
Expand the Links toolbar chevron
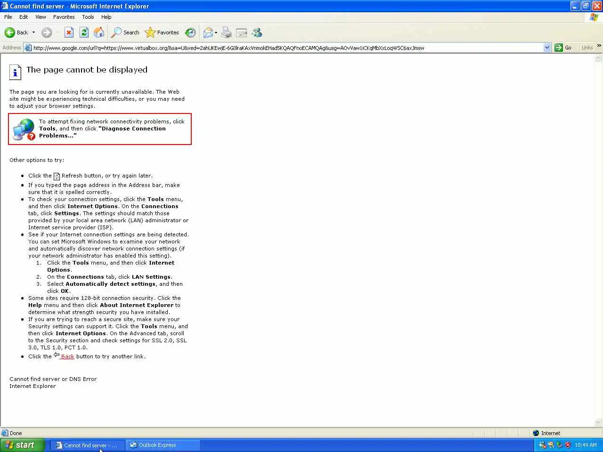(x=599, y=46)
